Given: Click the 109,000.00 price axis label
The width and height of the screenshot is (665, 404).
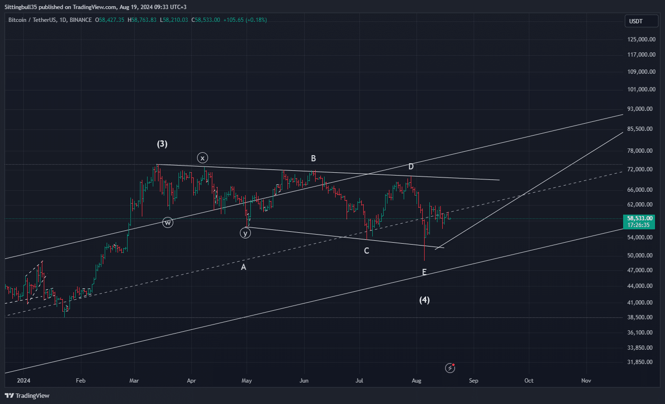Looking at the screenshot, I should [640, 72].
